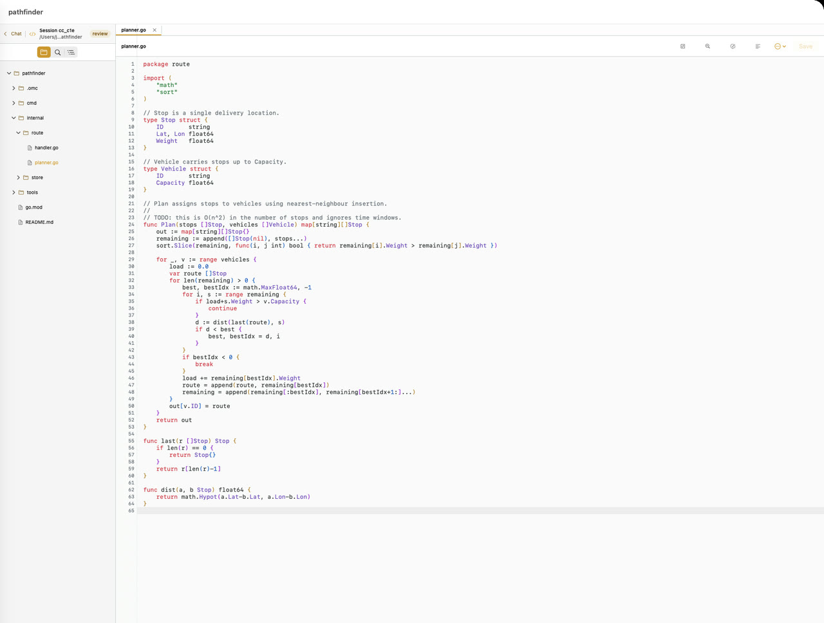Click the .omc folder icon

[21, 88]
